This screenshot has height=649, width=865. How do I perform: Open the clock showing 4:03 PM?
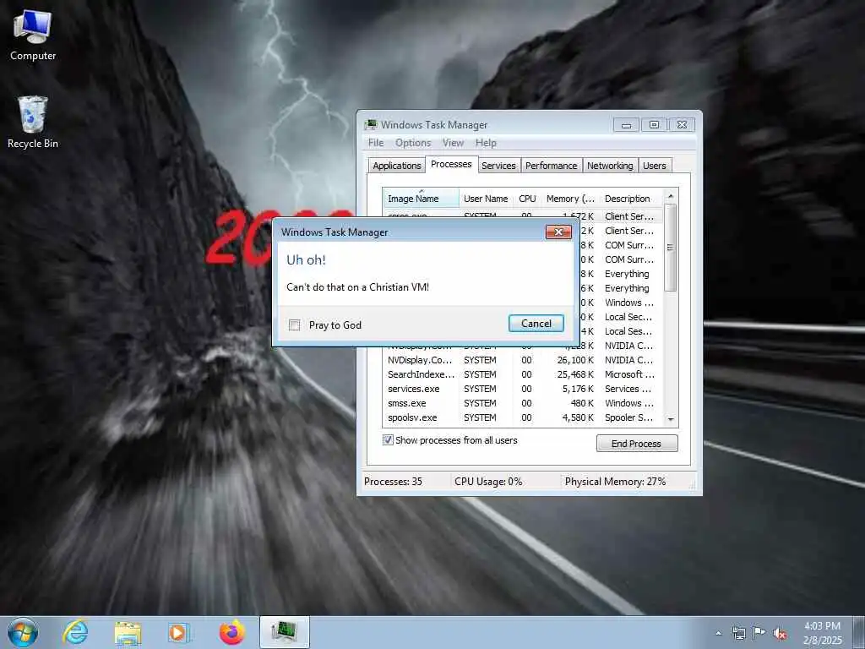point(822,633)
